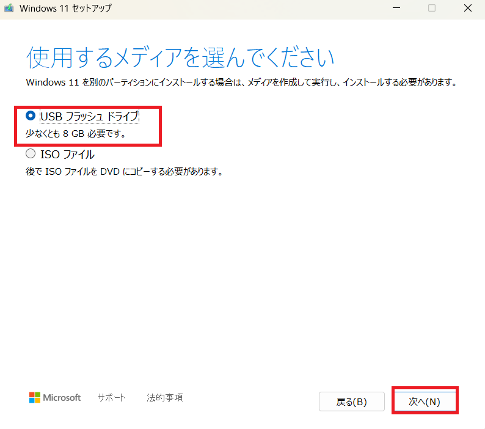Open the 法的事項 link

(x=165, y=397)
